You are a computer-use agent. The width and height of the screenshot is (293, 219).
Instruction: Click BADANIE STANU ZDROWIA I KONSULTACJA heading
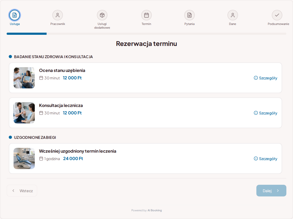pyautogui.click(x=53, y=57)
